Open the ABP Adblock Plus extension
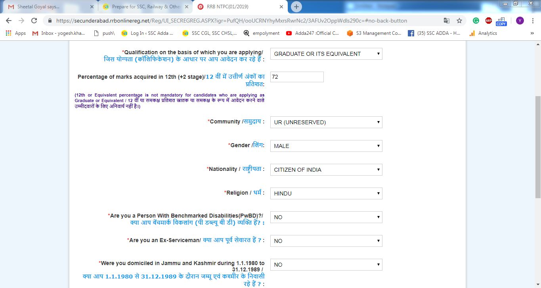Screen dimensions: 541x288 pos(489,21)
